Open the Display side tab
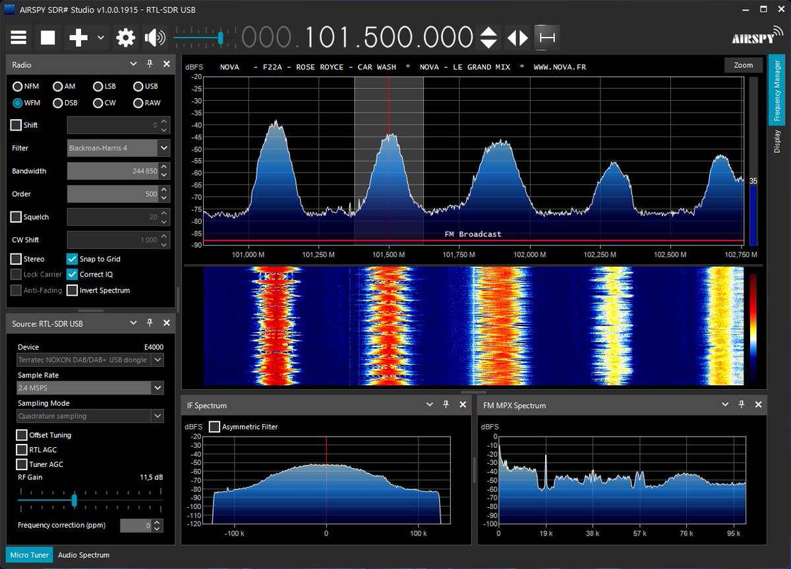Screen dimensions: 791x569 click(776, 141)
